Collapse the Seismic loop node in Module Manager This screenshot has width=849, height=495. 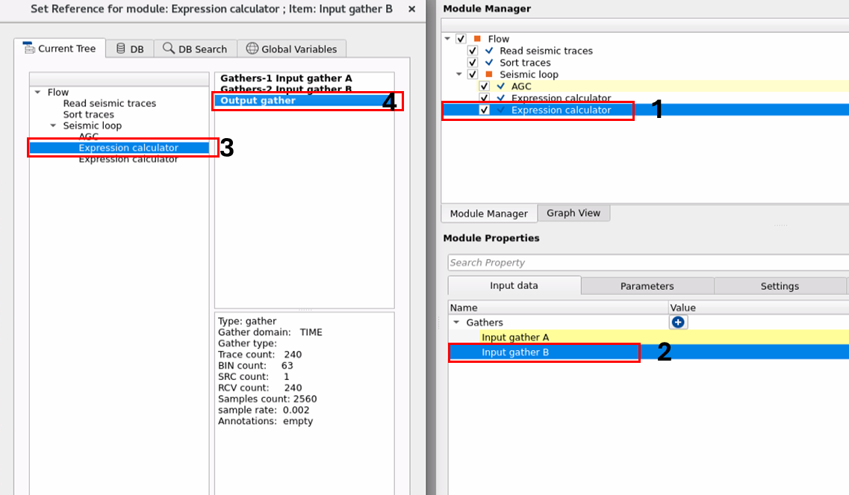click(459, 74)
